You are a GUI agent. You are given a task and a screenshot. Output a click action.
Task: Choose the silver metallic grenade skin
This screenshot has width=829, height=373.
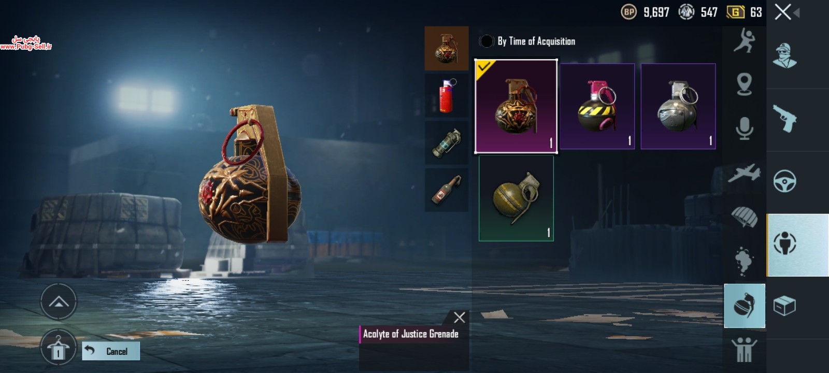pos(678,106)
